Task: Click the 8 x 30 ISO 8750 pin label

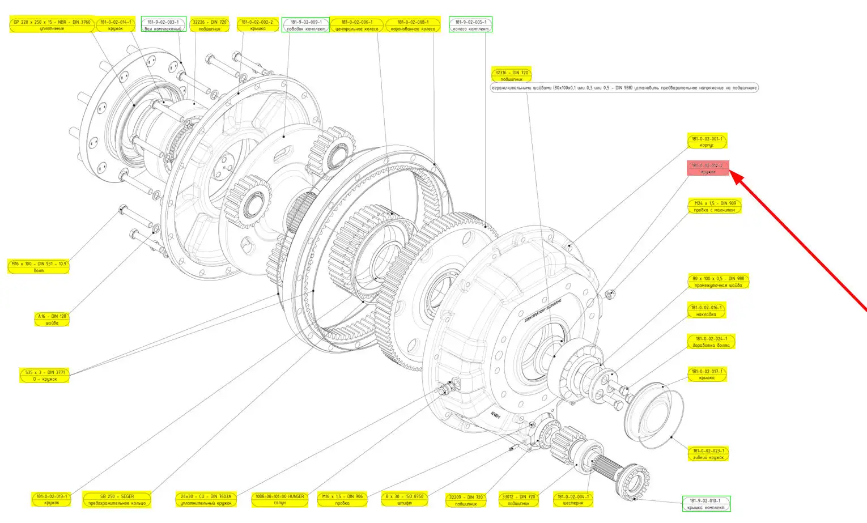Action: point(405,499)
